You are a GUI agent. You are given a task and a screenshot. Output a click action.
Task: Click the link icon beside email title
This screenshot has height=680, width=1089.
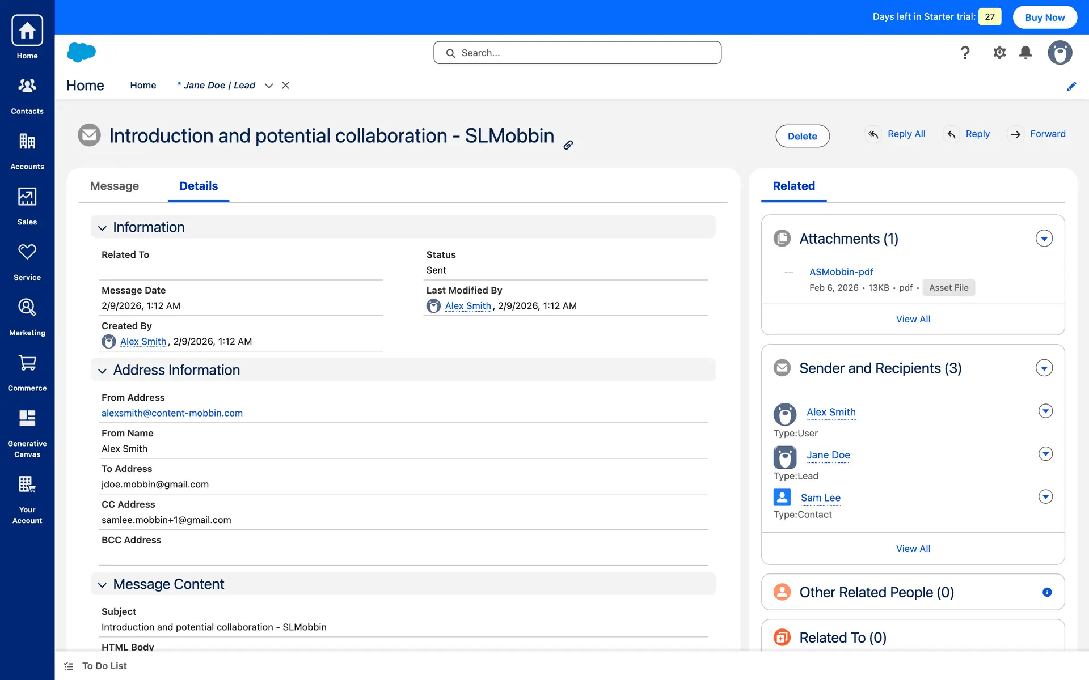(568, 145)
